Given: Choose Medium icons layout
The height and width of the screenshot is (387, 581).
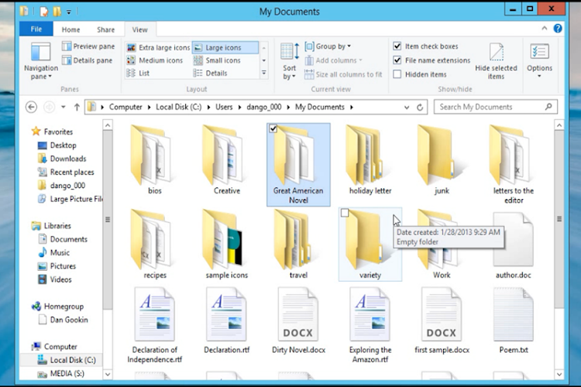Looking at the screenshot, I should coord(154,60).
